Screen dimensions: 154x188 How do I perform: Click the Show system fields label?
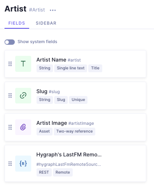(37, 41)
